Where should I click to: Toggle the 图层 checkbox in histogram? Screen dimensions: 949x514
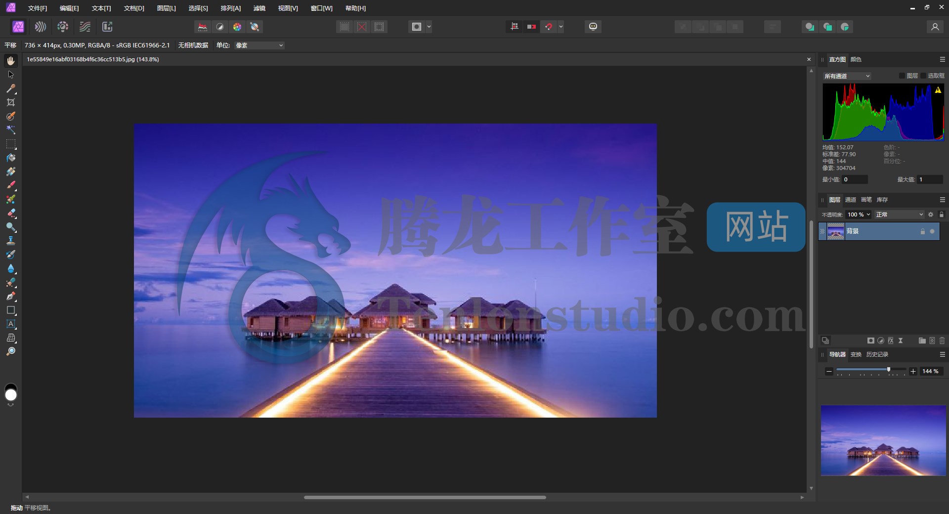pyautogui.click(x=902, y=76)
